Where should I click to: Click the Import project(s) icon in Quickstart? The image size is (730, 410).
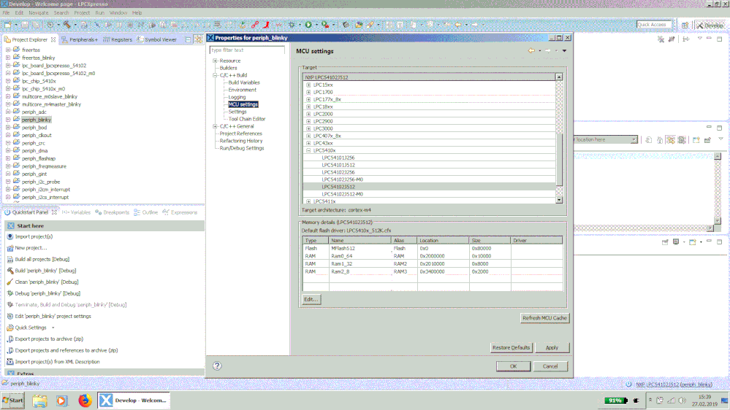10,236
